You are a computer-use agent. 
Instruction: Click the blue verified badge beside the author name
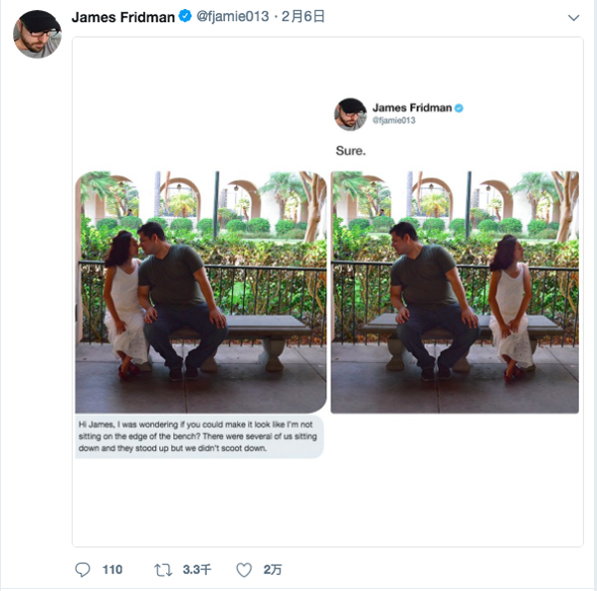185,17
